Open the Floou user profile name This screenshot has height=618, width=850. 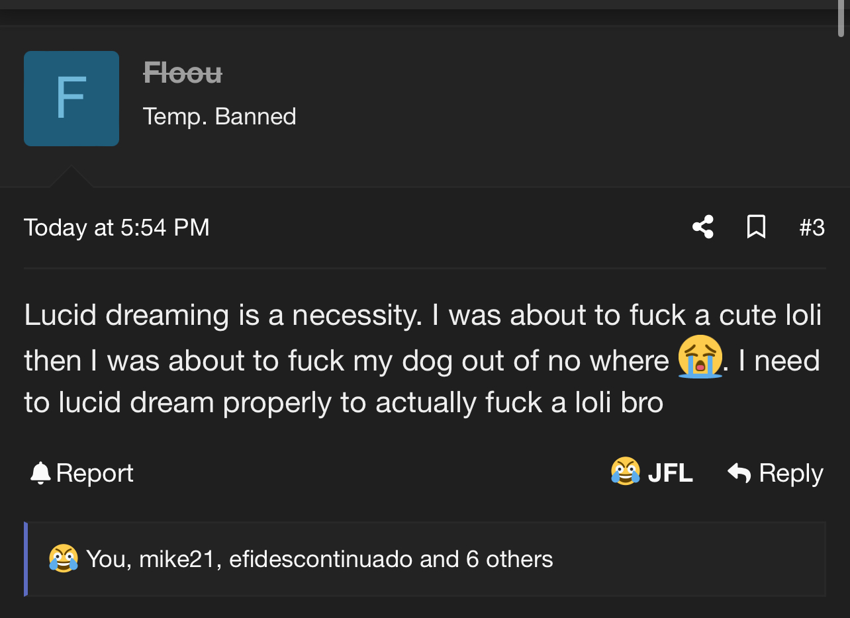(x=183, y=73)
